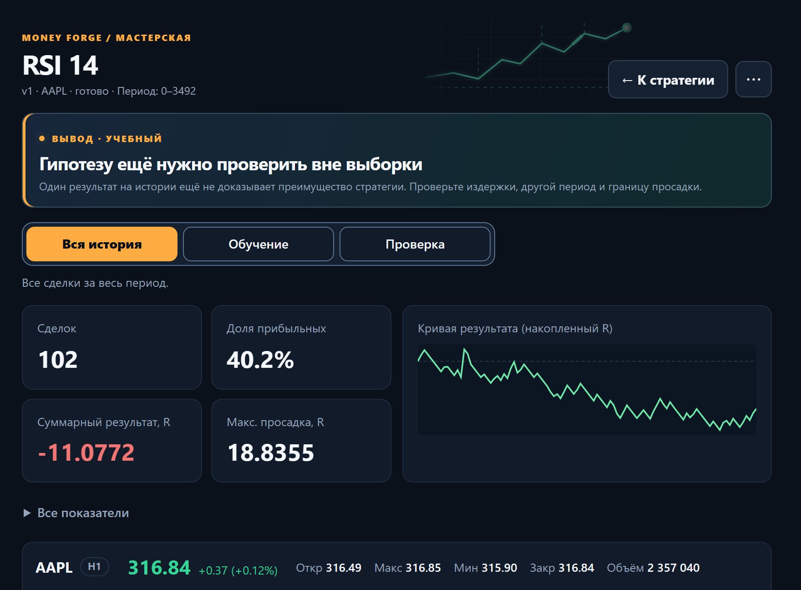Viewport: 801px width, 590px height.
Task: Click the MONEY FORGE / МАСТЕРСКАЯ breadcrumb
Action: [x=106, y=38]
